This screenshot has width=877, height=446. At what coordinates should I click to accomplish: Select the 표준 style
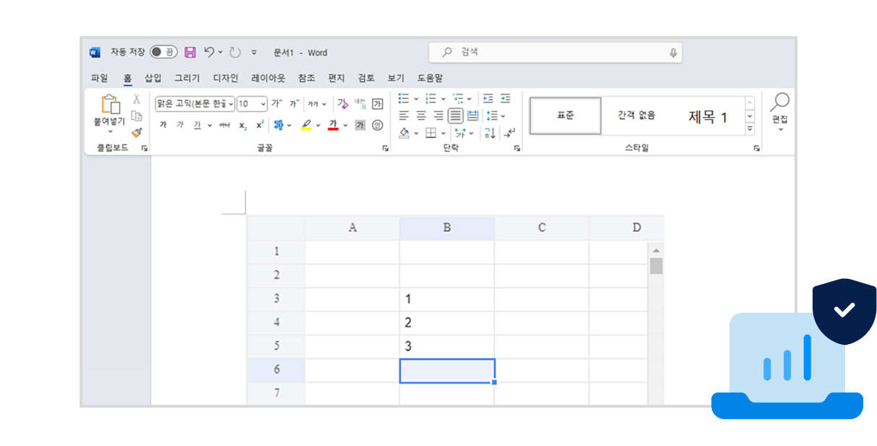click(x=564, y=116)
